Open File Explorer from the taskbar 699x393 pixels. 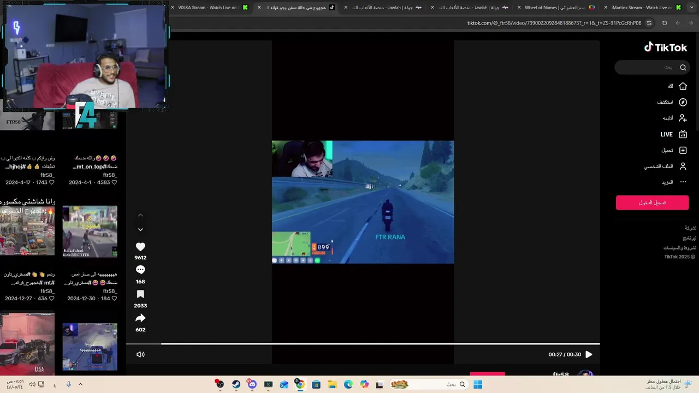332,385
